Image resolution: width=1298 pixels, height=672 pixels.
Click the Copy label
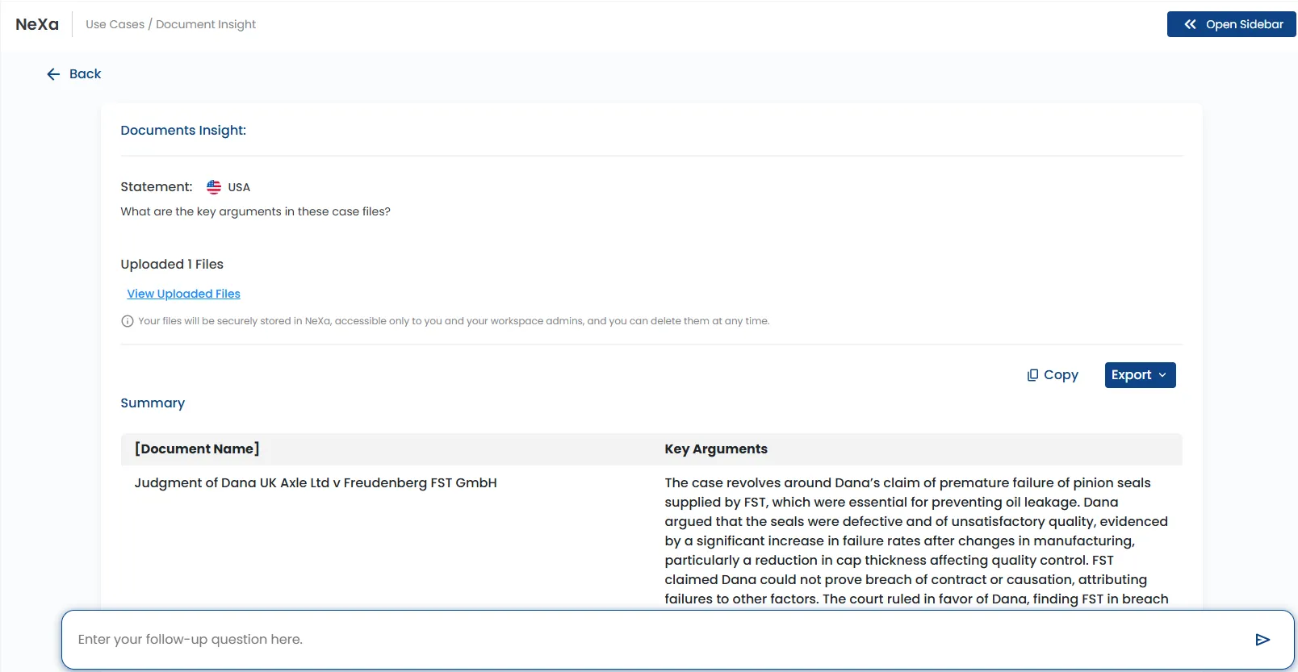[x=1061, y=375]
